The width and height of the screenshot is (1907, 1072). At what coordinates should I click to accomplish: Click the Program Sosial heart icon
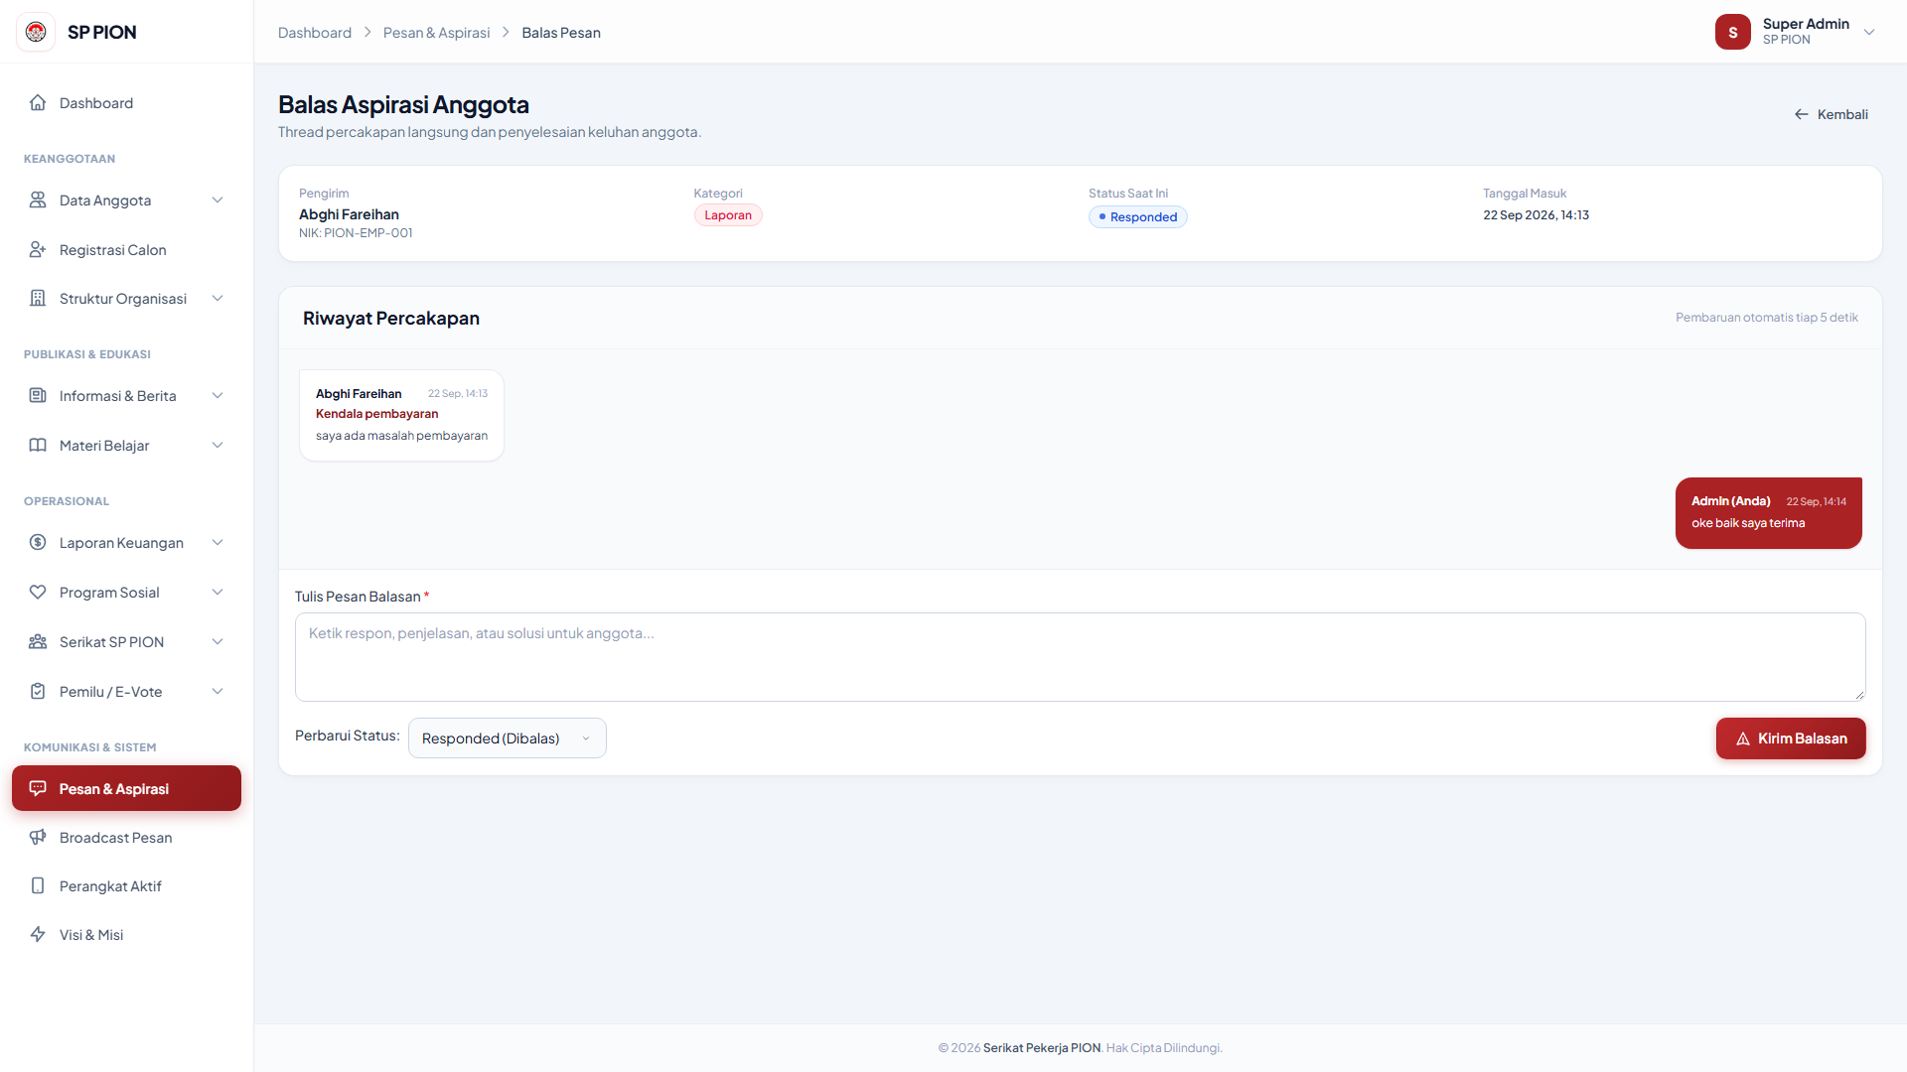click(38, 593)
